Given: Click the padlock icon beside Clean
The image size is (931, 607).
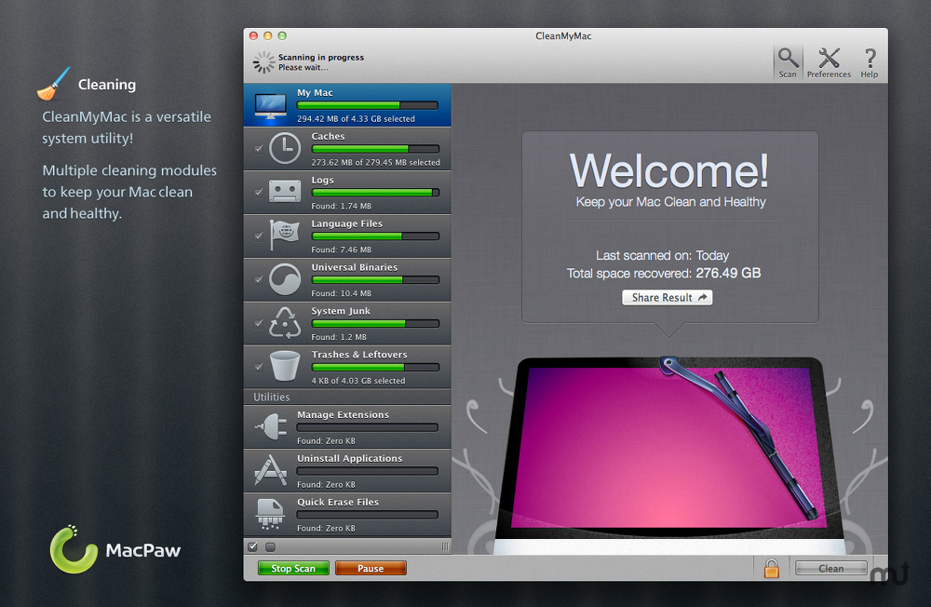Looking at the screenshot, I should (771, 568).
